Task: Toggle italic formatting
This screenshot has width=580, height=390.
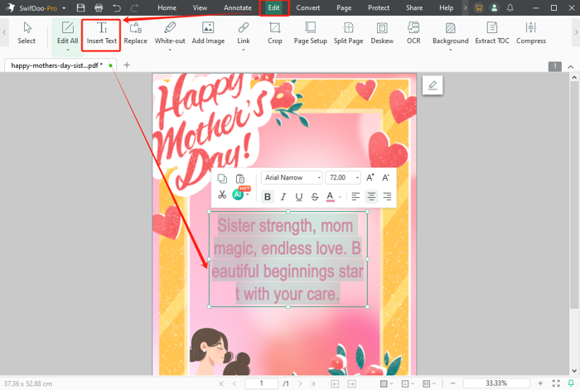Action: pos(283,197)
